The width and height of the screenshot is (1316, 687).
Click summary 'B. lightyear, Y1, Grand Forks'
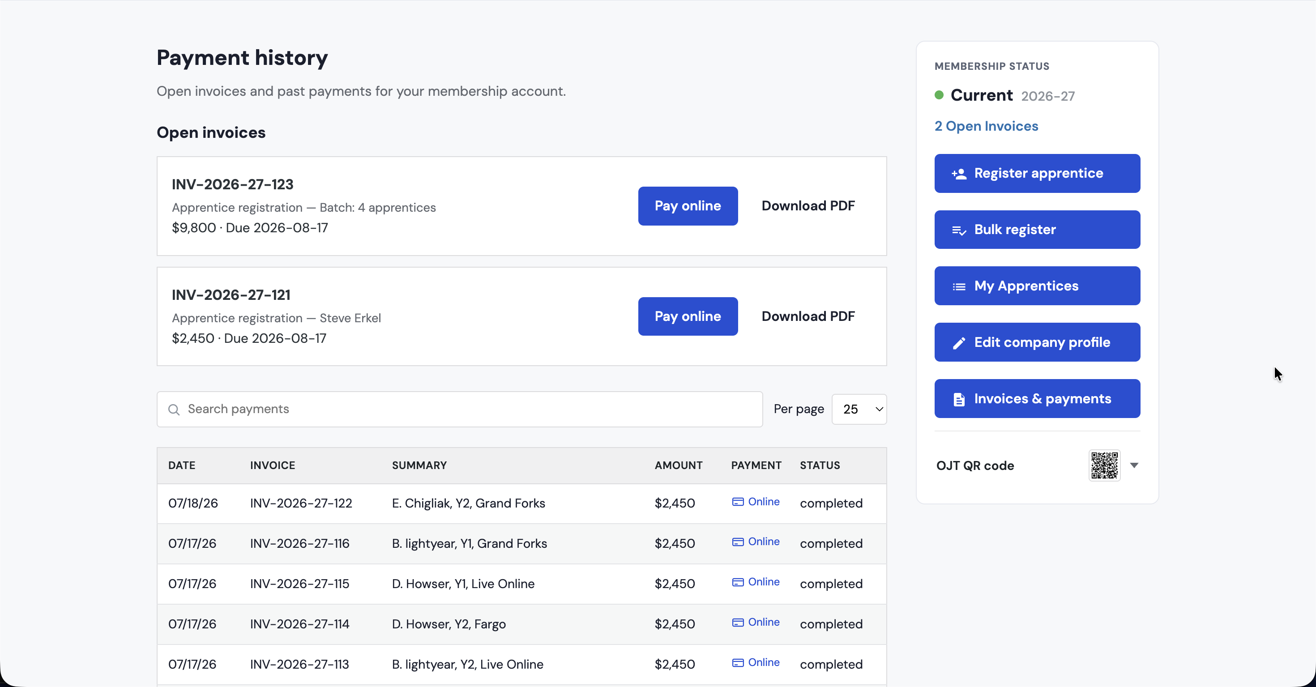tap(469, 544)
